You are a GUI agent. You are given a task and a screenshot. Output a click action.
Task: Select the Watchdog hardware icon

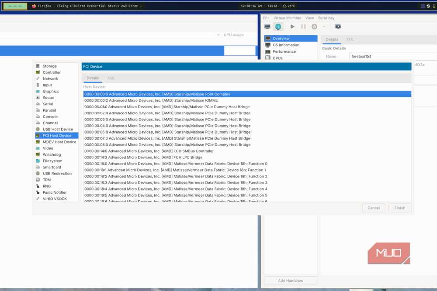click(38, 154)
